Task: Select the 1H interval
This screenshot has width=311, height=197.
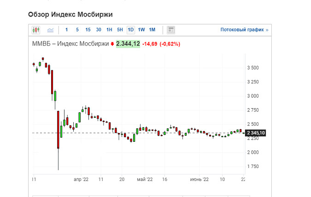Action: pyautogui.click(x=109, y=30)
